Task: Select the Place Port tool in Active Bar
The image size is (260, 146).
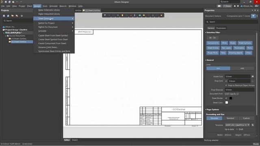Action: click(144, 15)
